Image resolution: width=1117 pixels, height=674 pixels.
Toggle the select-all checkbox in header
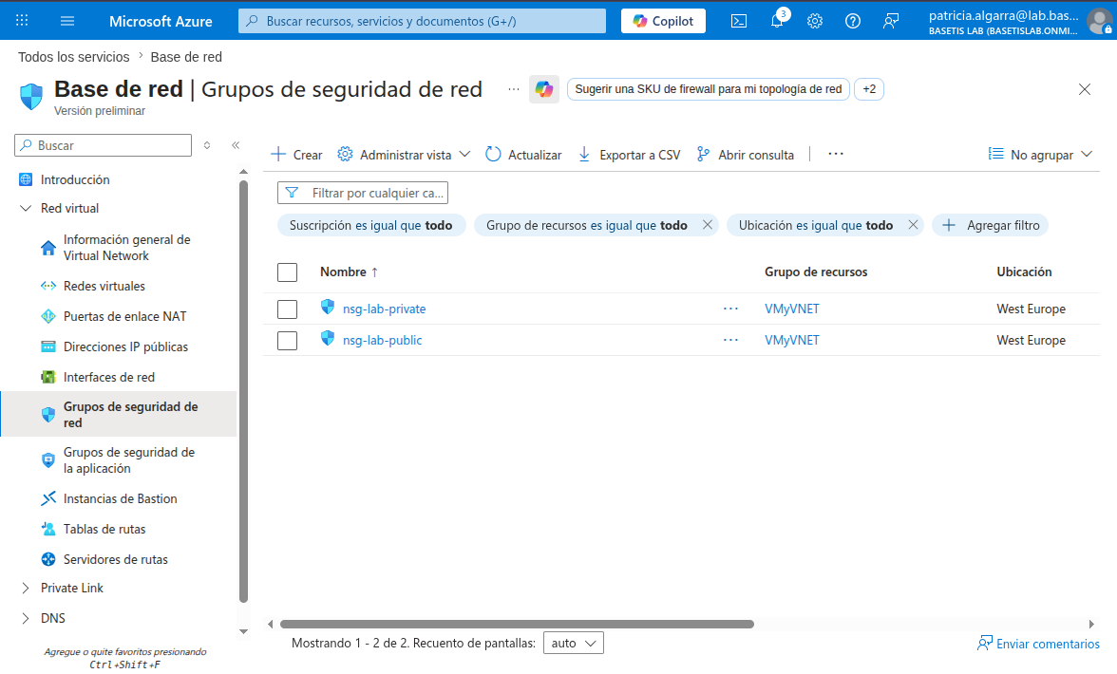287,271
